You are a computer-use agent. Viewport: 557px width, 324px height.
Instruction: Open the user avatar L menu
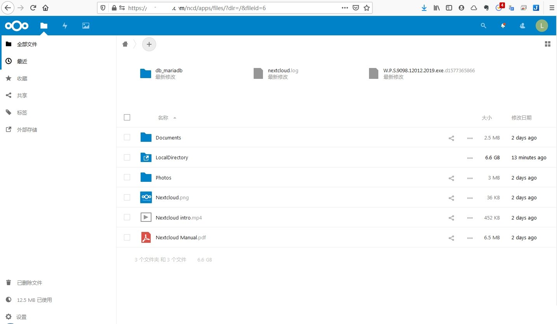pyautogui.click(x=541, y=26)
